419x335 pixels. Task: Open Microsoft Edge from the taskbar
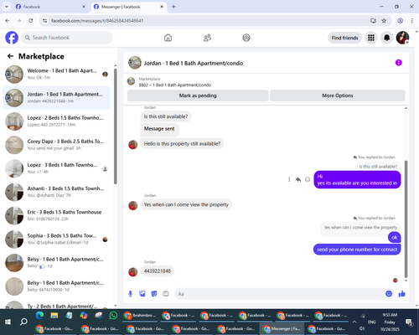[39, 316]
